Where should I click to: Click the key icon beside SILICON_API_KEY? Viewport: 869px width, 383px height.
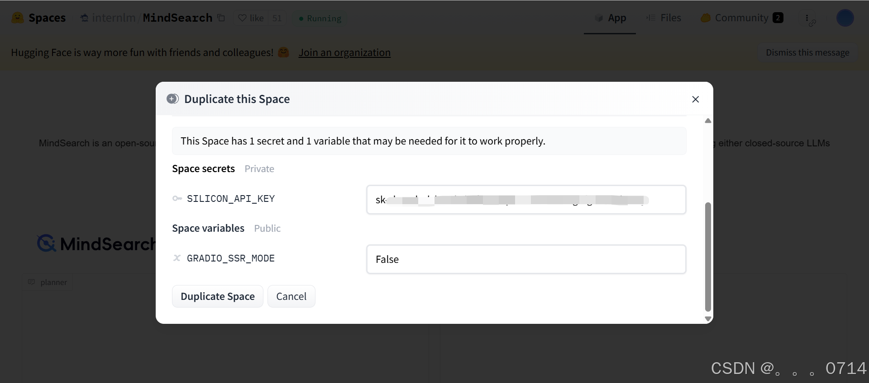[x=177, y=198]
